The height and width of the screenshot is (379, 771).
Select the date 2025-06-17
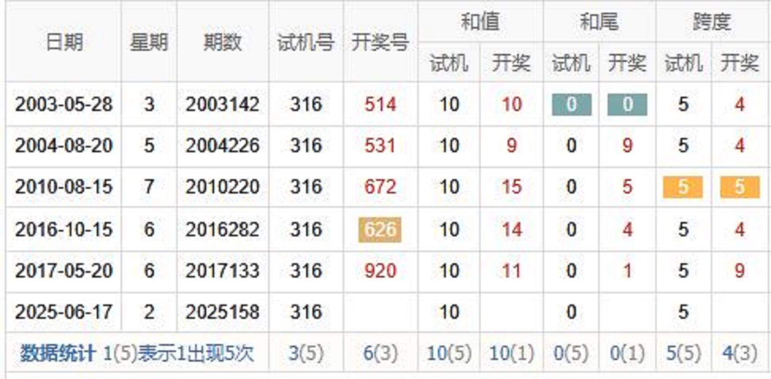coord(64,312)
